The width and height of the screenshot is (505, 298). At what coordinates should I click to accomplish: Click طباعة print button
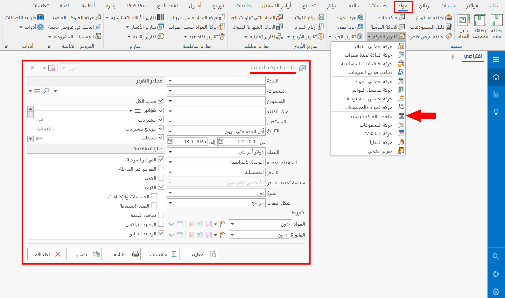(x=123, y=254)
